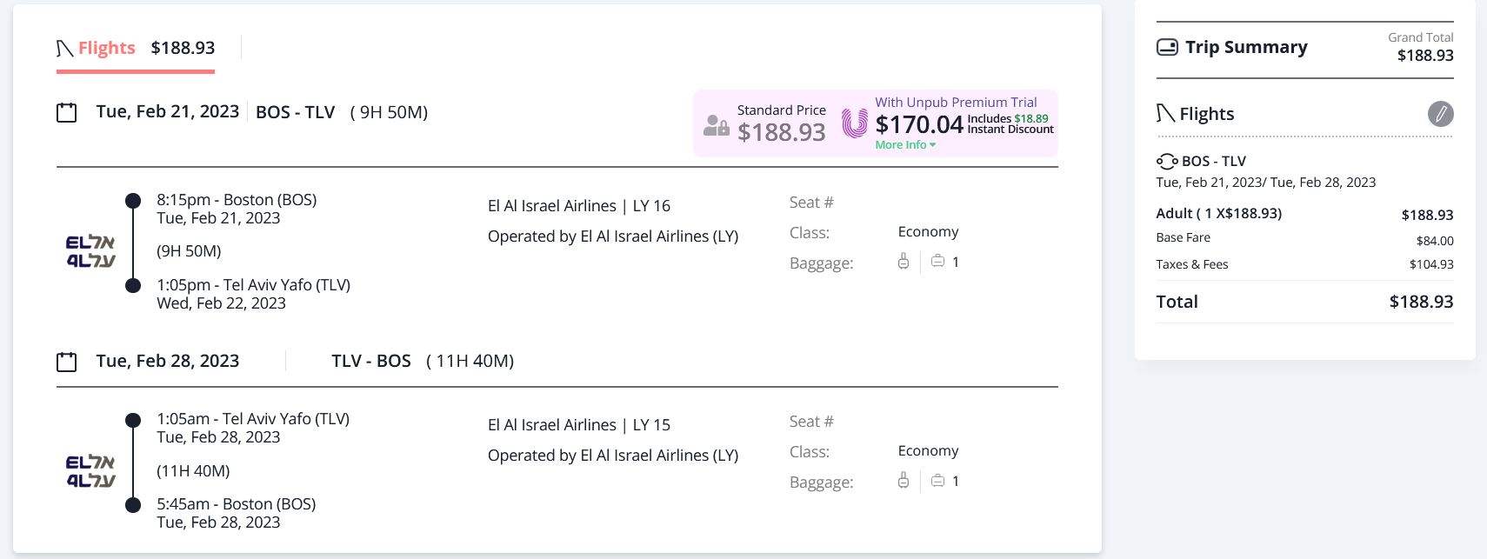
Task: Click the El Al logo on outbound flight
Action: [x=90, y=251]
